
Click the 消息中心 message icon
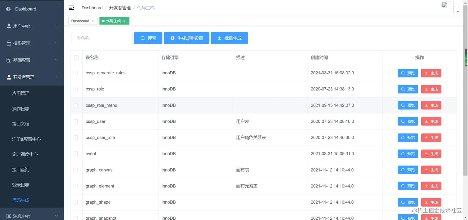click(x=9, y=216)
